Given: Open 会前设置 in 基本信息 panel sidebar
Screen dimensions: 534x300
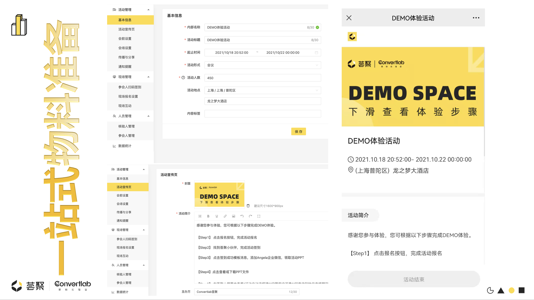Looking at the screenshot, I should pyautogui.click(x=125, y=38).
